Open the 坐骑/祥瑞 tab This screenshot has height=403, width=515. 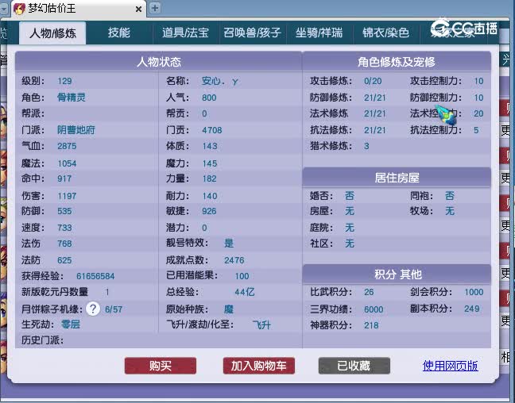[x=319, y=33]
